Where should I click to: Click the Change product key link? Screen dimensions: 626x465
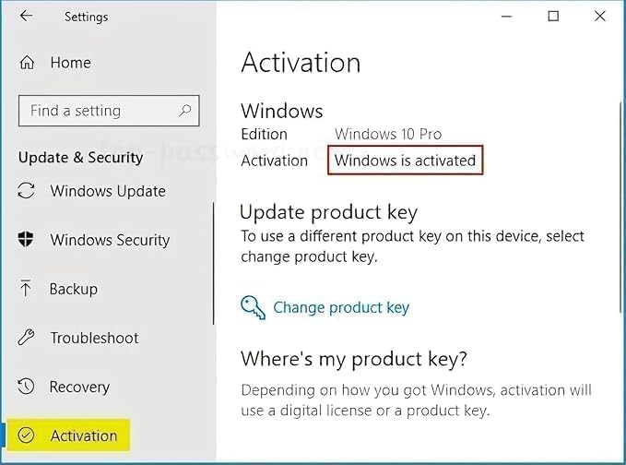coord(341,308)
